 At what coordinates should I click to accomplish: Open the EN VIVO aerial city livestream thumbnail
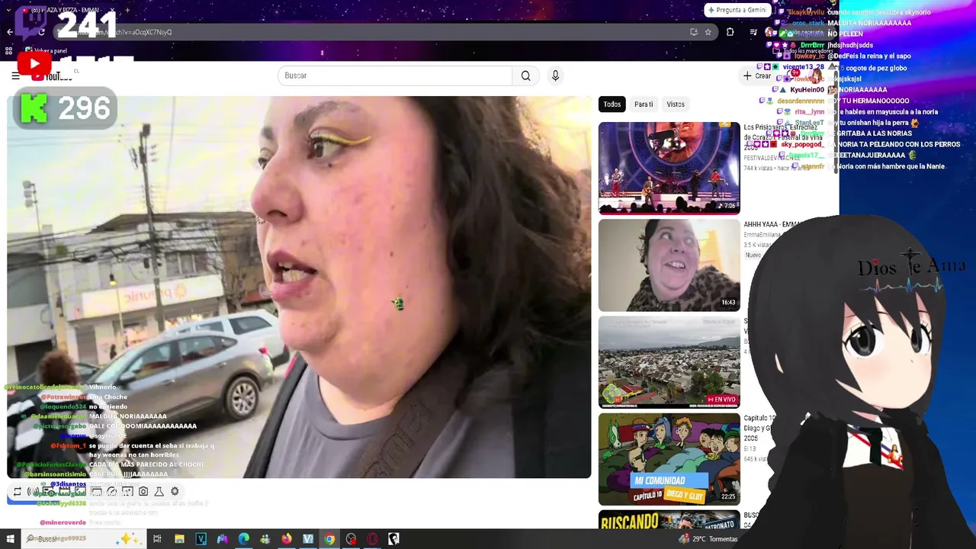669,362
